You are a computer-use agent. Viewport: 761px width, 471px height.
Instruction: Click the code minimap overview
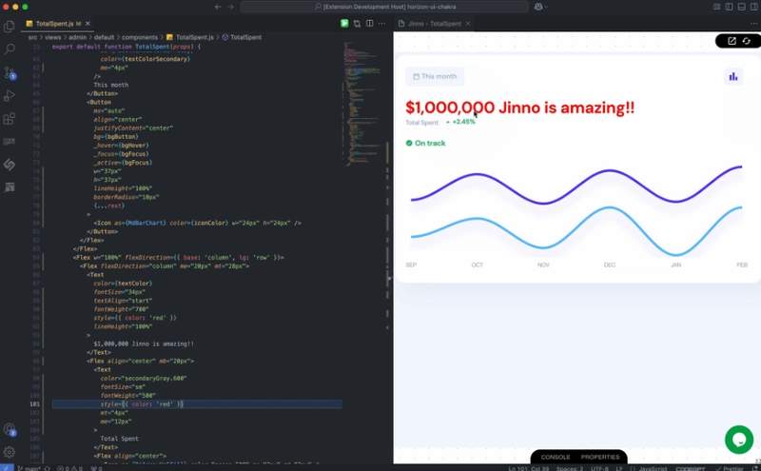pos(361,105)
